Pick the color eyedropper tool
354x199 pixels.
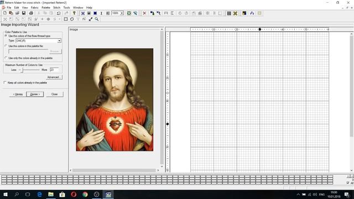point(91,19)
